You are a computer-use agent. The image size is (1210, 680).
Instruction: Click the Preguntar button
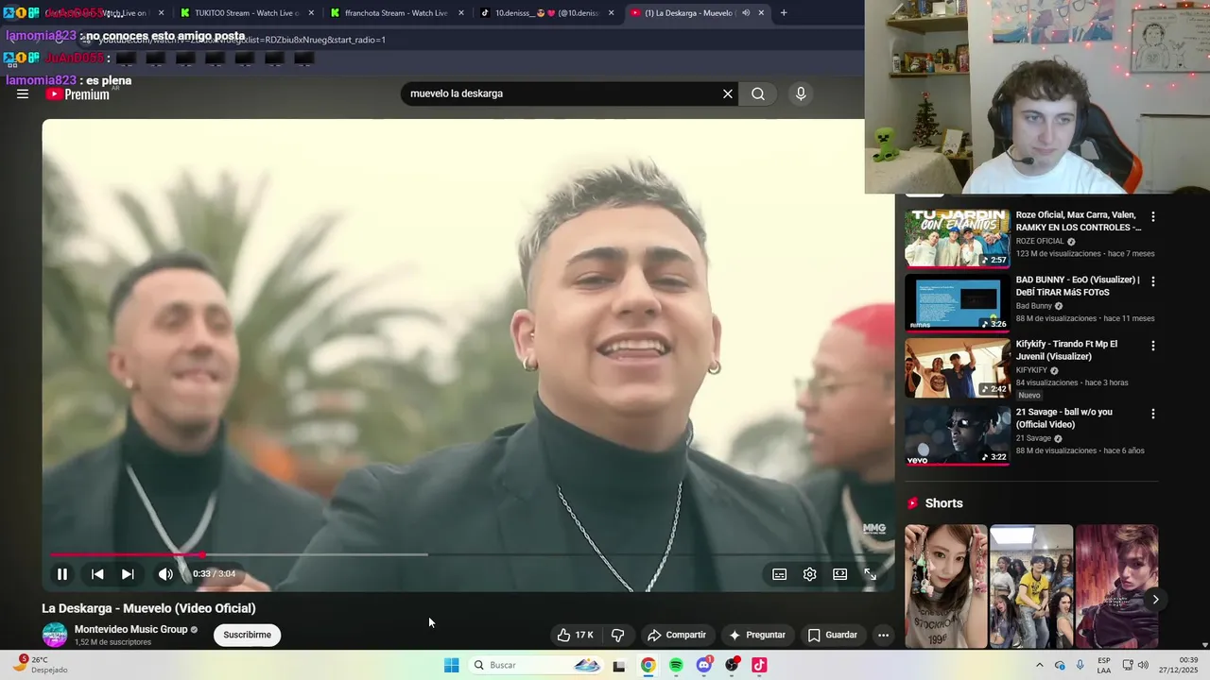[757, 635]
